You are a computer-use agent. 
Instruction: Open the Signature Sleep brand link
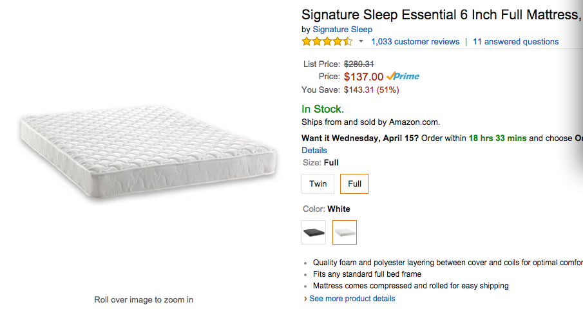coord(342,29)
